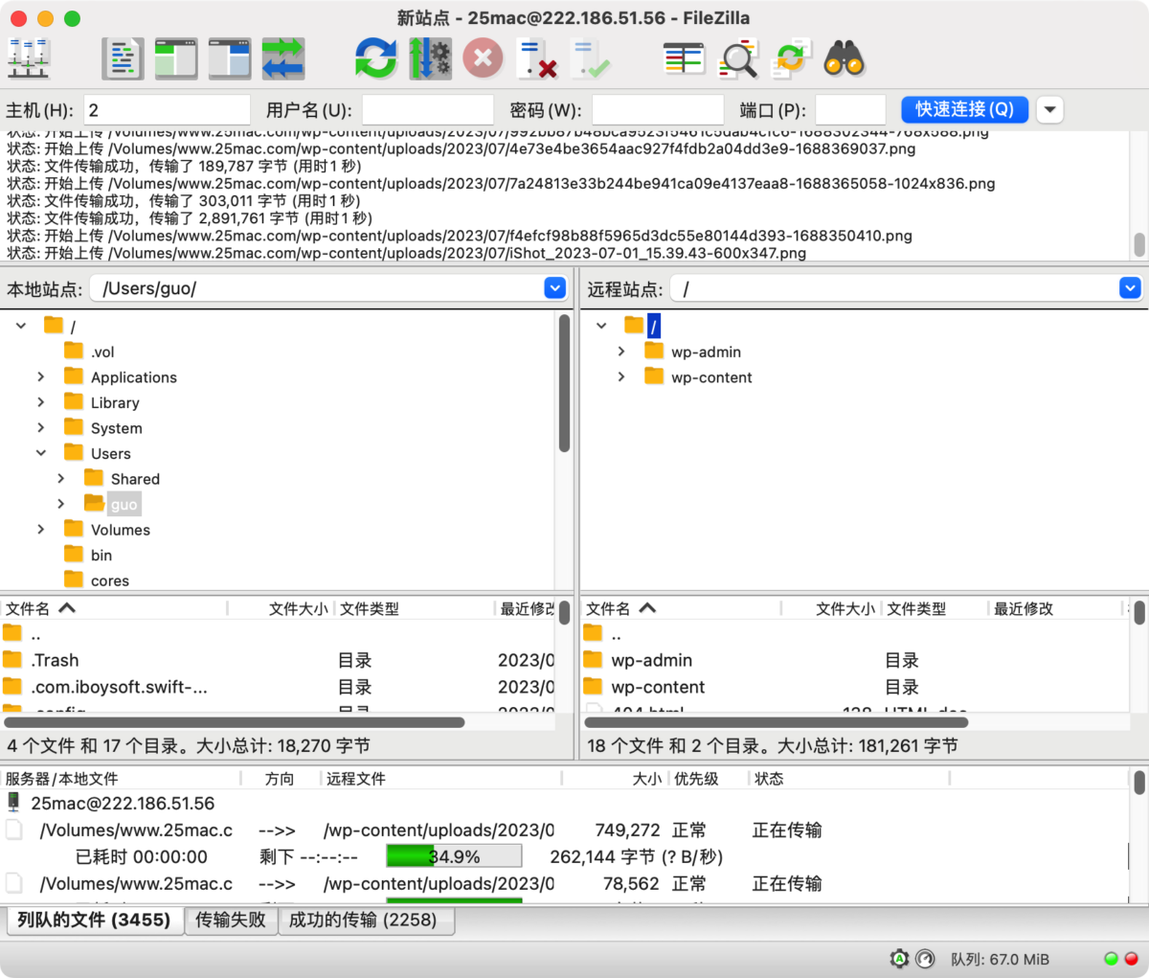1149x978 pixels.
Task: Sort remote files by file type column
Action: point(935,608)
